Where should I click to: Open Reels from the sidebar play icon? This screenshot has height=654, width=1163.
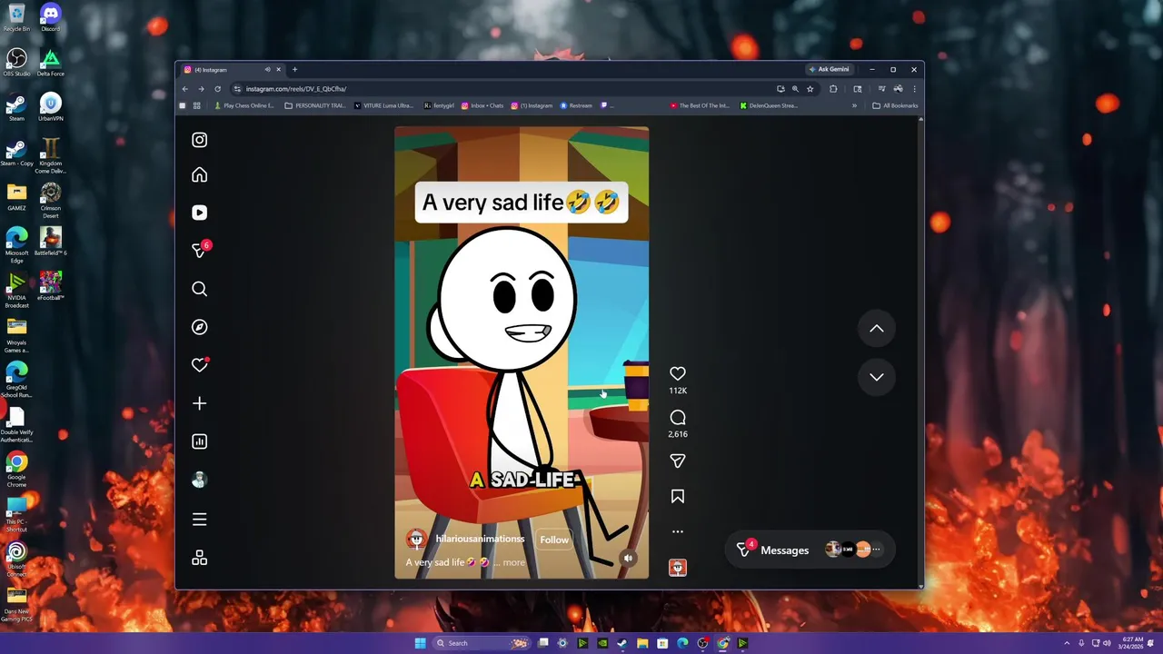click(x=199, y=213)
